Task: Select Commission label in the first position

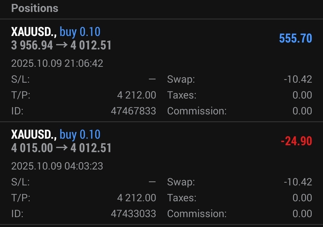Action: (197, 111)
